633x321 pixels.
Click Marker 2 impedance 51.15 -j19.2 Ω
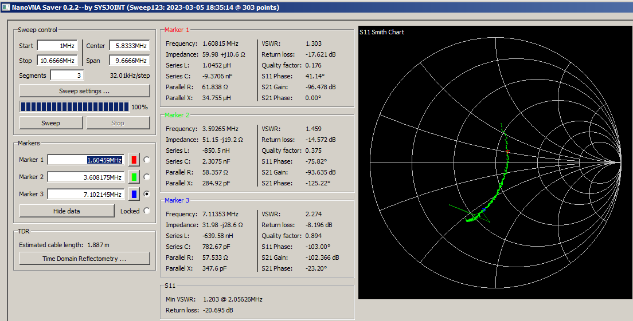[222, 140]
